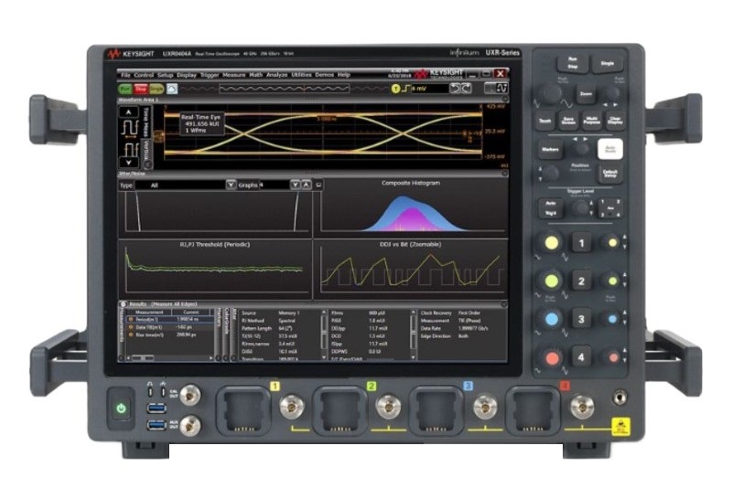Click the autoscale icon beside Single button
The height and width of the screenshot is (499, 732).
pyautogui.click(x=171, y=89)
